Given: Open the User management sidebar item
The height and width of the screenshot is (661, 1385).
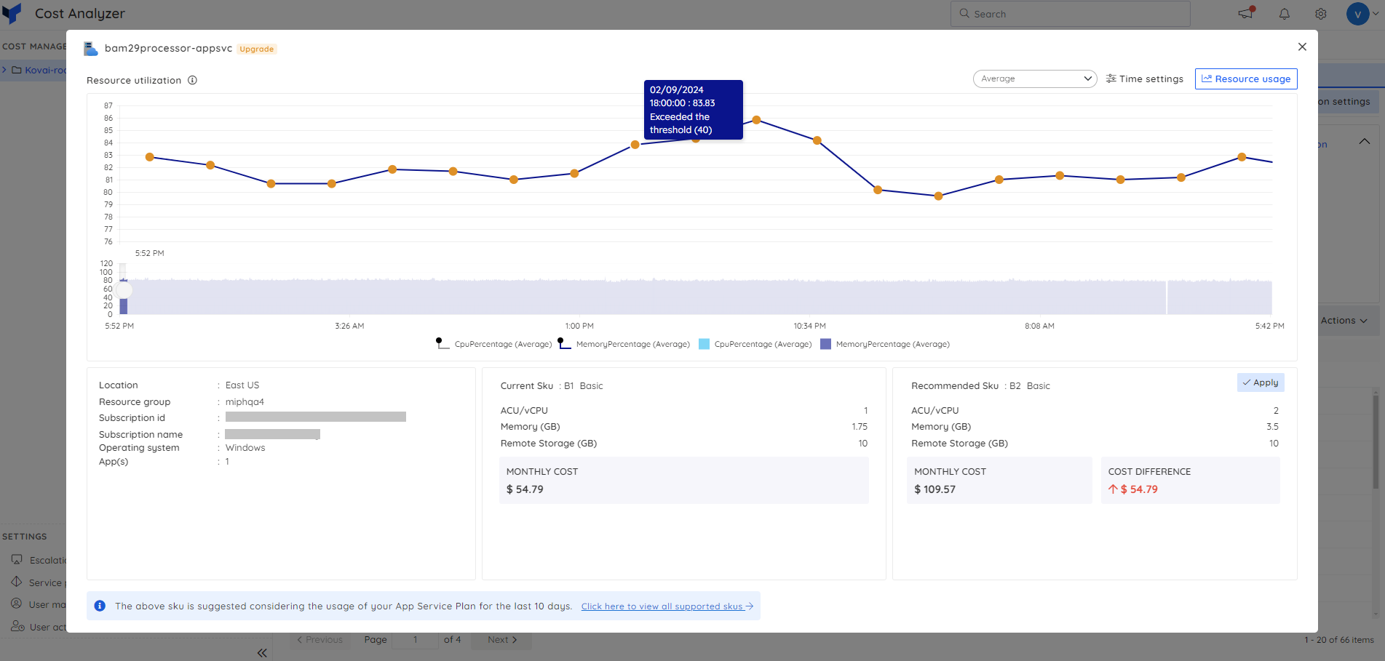Looking at the screenshot, I should pyautogui.click(x=40, y=604).
